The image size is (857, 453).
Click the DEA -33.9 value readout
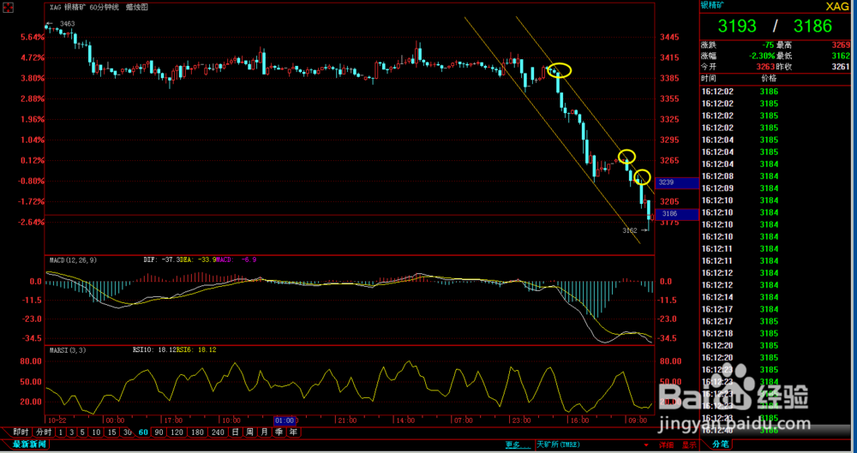[198, 260]
